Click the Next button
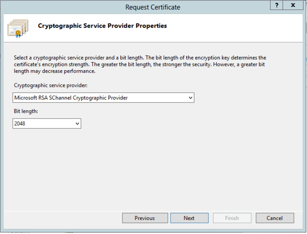The height and width of the screenshot is (234, 307). (189, 218)
